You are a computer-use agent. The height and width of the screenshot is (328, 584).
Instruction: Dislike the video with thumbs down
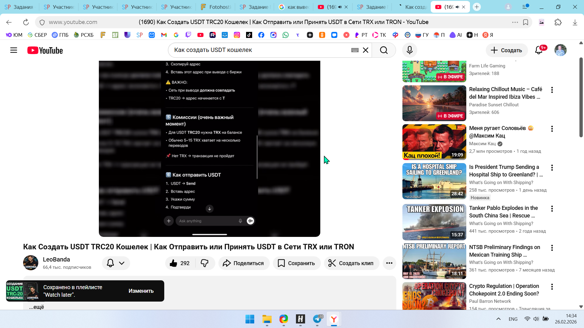pyautogui.click(x=205, y=263)
